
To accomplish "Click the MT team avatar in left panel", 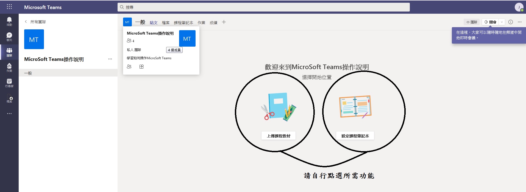I will (34, 39).
